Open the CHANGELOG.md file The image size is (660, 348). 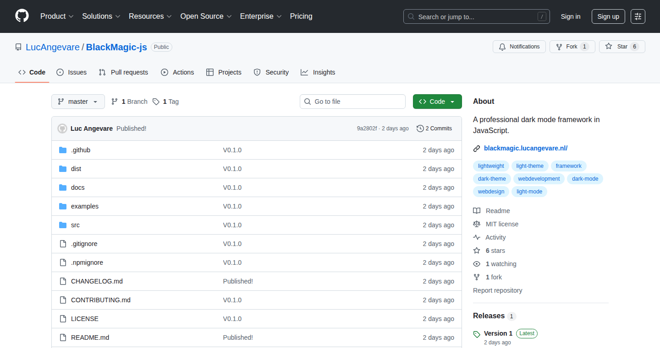click(x=97, y=281)
